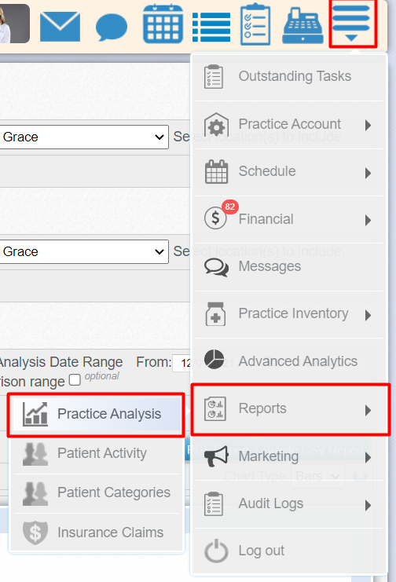Open the calendar icon in top toolbar
Screen dimensions: 396x582
(163, 24)
